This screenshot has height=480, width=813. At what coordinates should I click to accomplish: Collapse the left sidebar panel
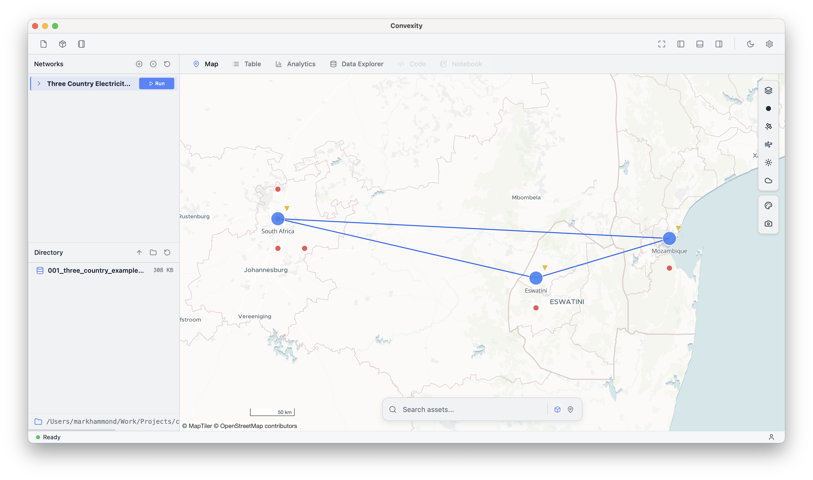[x=680, y=44]
